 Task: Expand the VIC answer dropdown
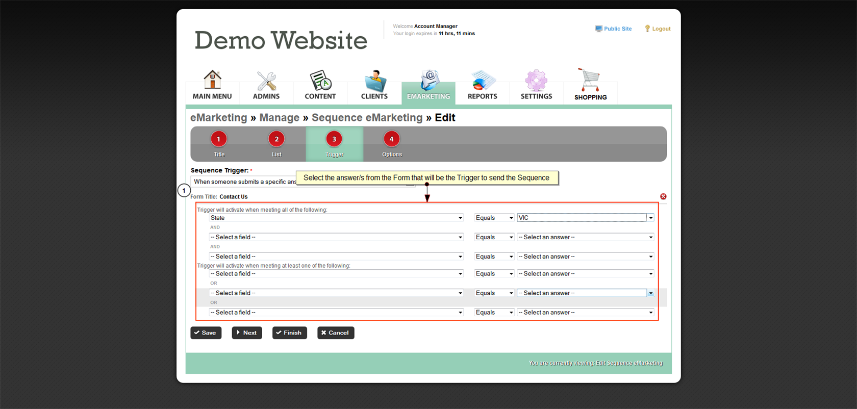(x=651, y=218)
